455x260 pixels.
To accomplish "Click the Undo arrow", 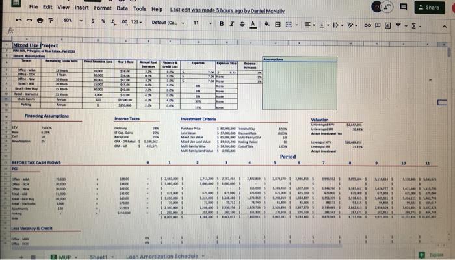I will click(x=19, y=20).
